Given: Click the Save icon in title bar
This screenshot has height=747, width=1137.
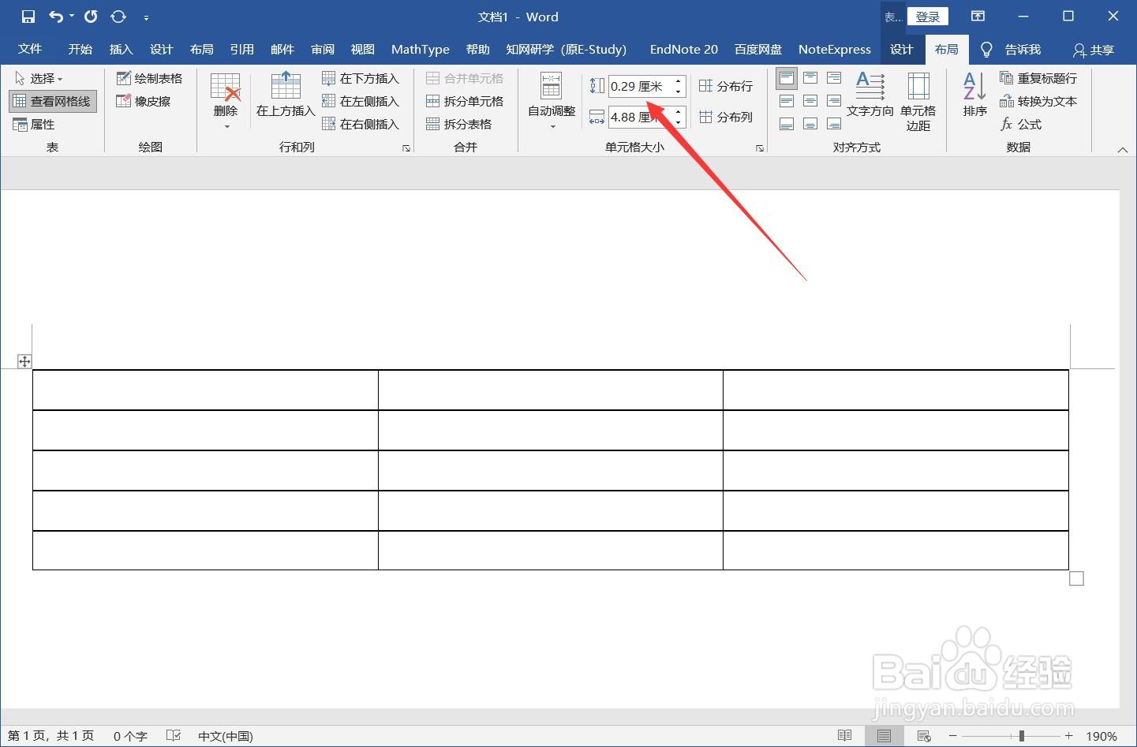Looking at the screenshot, I should coord(28,17).
